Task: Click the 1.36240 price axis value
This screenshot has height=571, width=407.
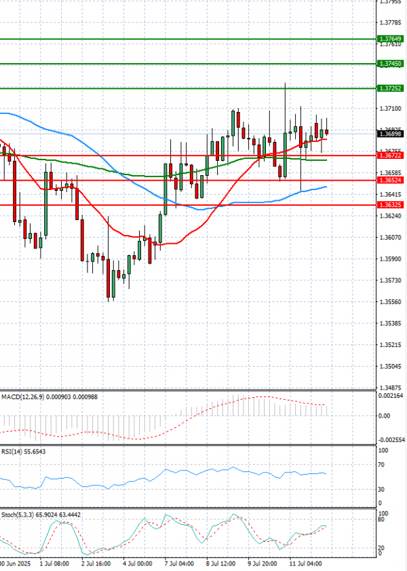Action: coord(390,216)
